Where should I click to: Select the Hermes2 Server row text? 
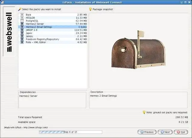(35, 24)
